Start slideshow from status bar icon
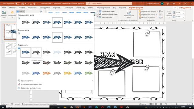Image resolution: width=194 pixels, height=109 pixels. point(166,104)
